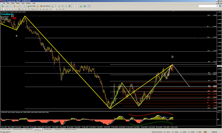Image resolution: width=222 pixels, height=133 pixels.
Task: Click point label D on chart
Action: 172,57
